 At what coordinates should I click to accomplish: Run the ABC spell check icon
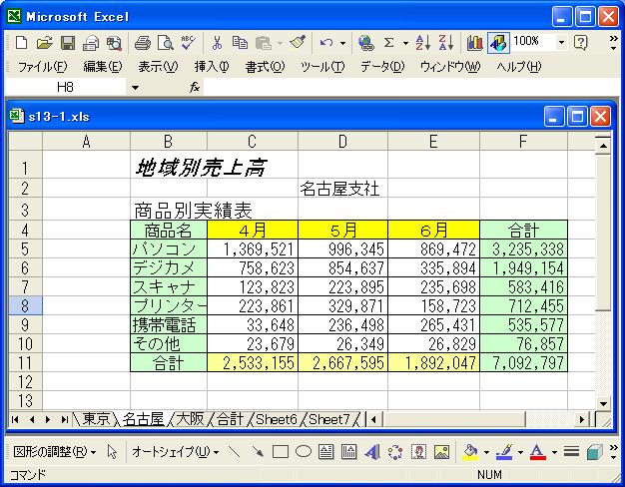coord(188,42)
